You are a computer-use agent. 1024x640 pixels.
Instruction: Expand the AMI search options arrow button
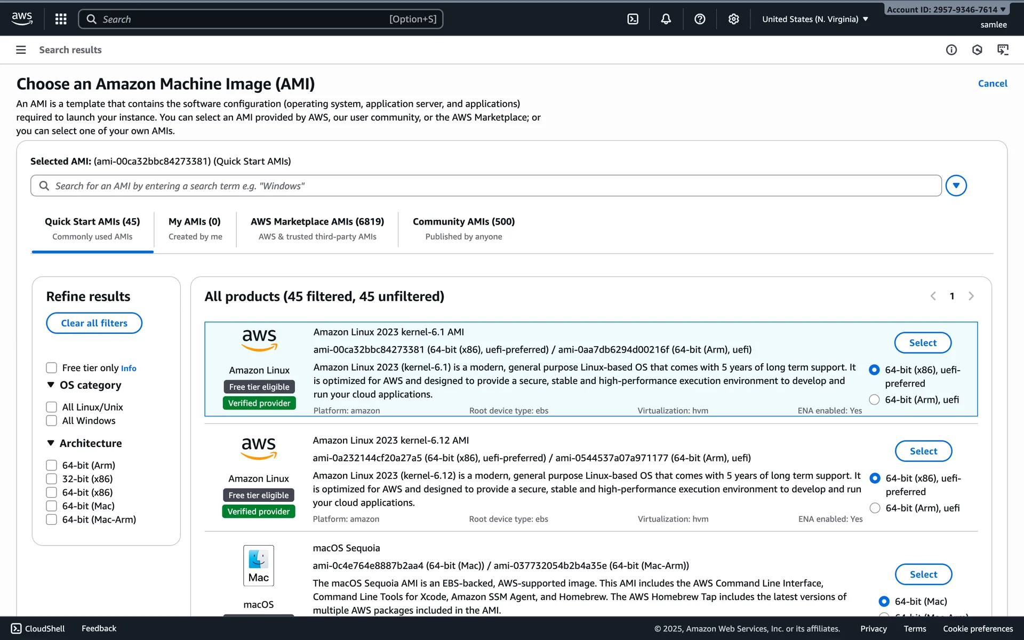tap(956, 186)
